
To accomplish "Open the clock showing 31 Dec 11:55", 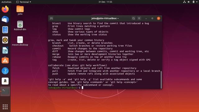I will [105, 2].
